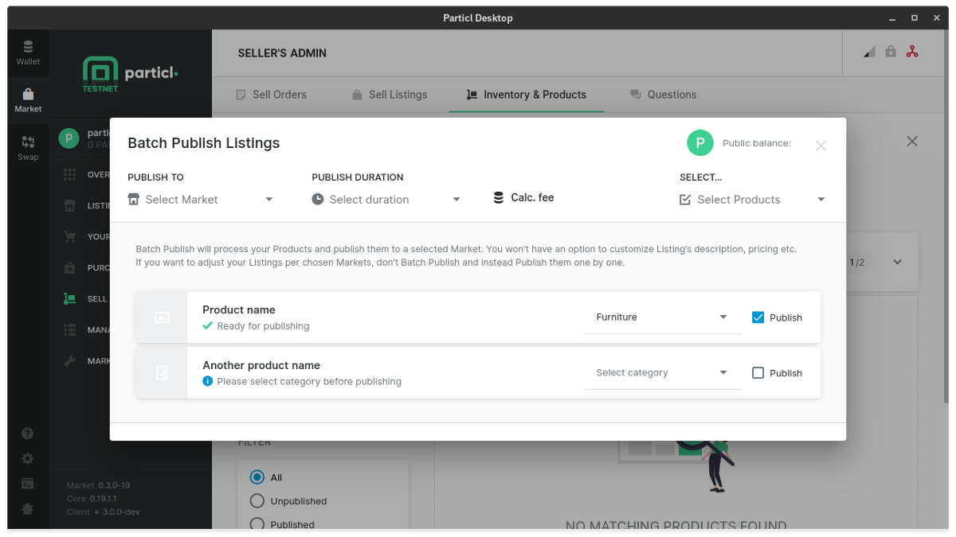Switch to the Questions tab
956x537 pixels.
tap(663, 95)
